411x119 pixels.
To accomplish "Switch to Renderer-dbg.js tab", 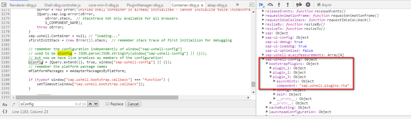I will click(x=23, y=5).
